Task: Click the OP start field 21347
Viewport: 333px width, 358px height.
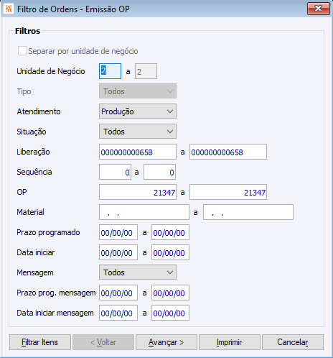Action: point(138,192)
